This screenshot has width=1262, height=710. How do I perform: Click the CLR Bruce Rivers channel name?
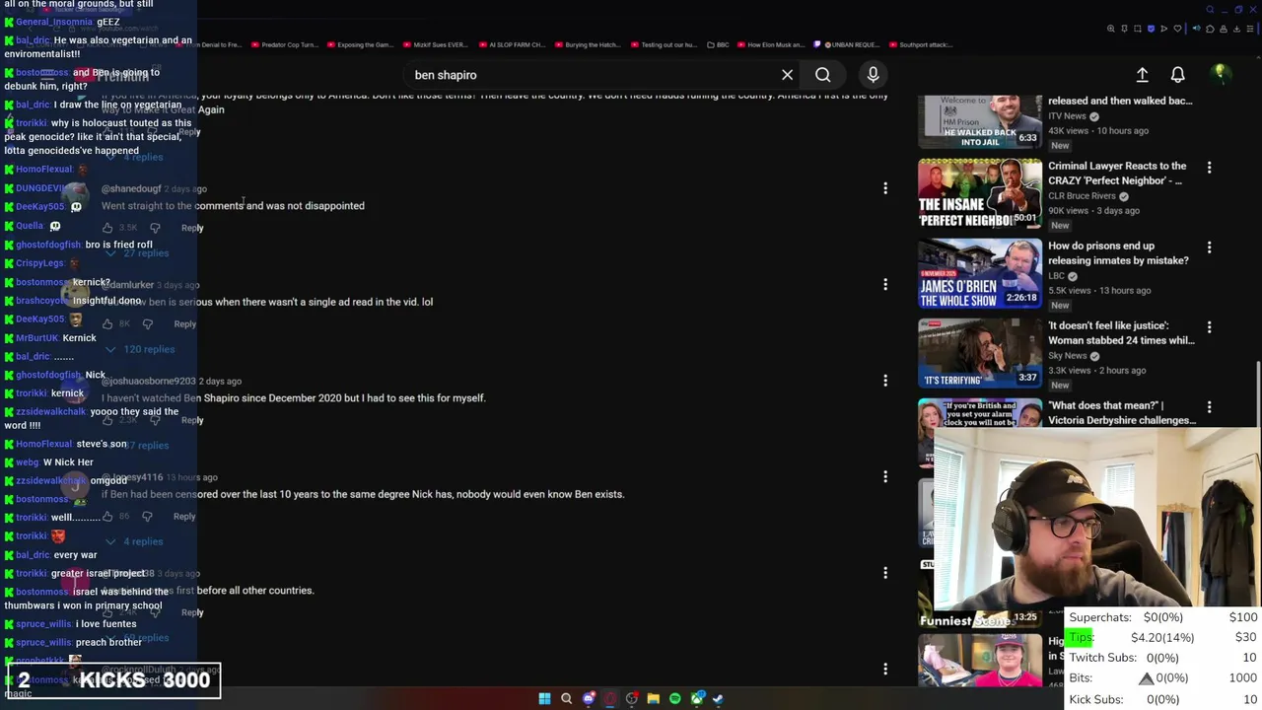(1082, 195)
